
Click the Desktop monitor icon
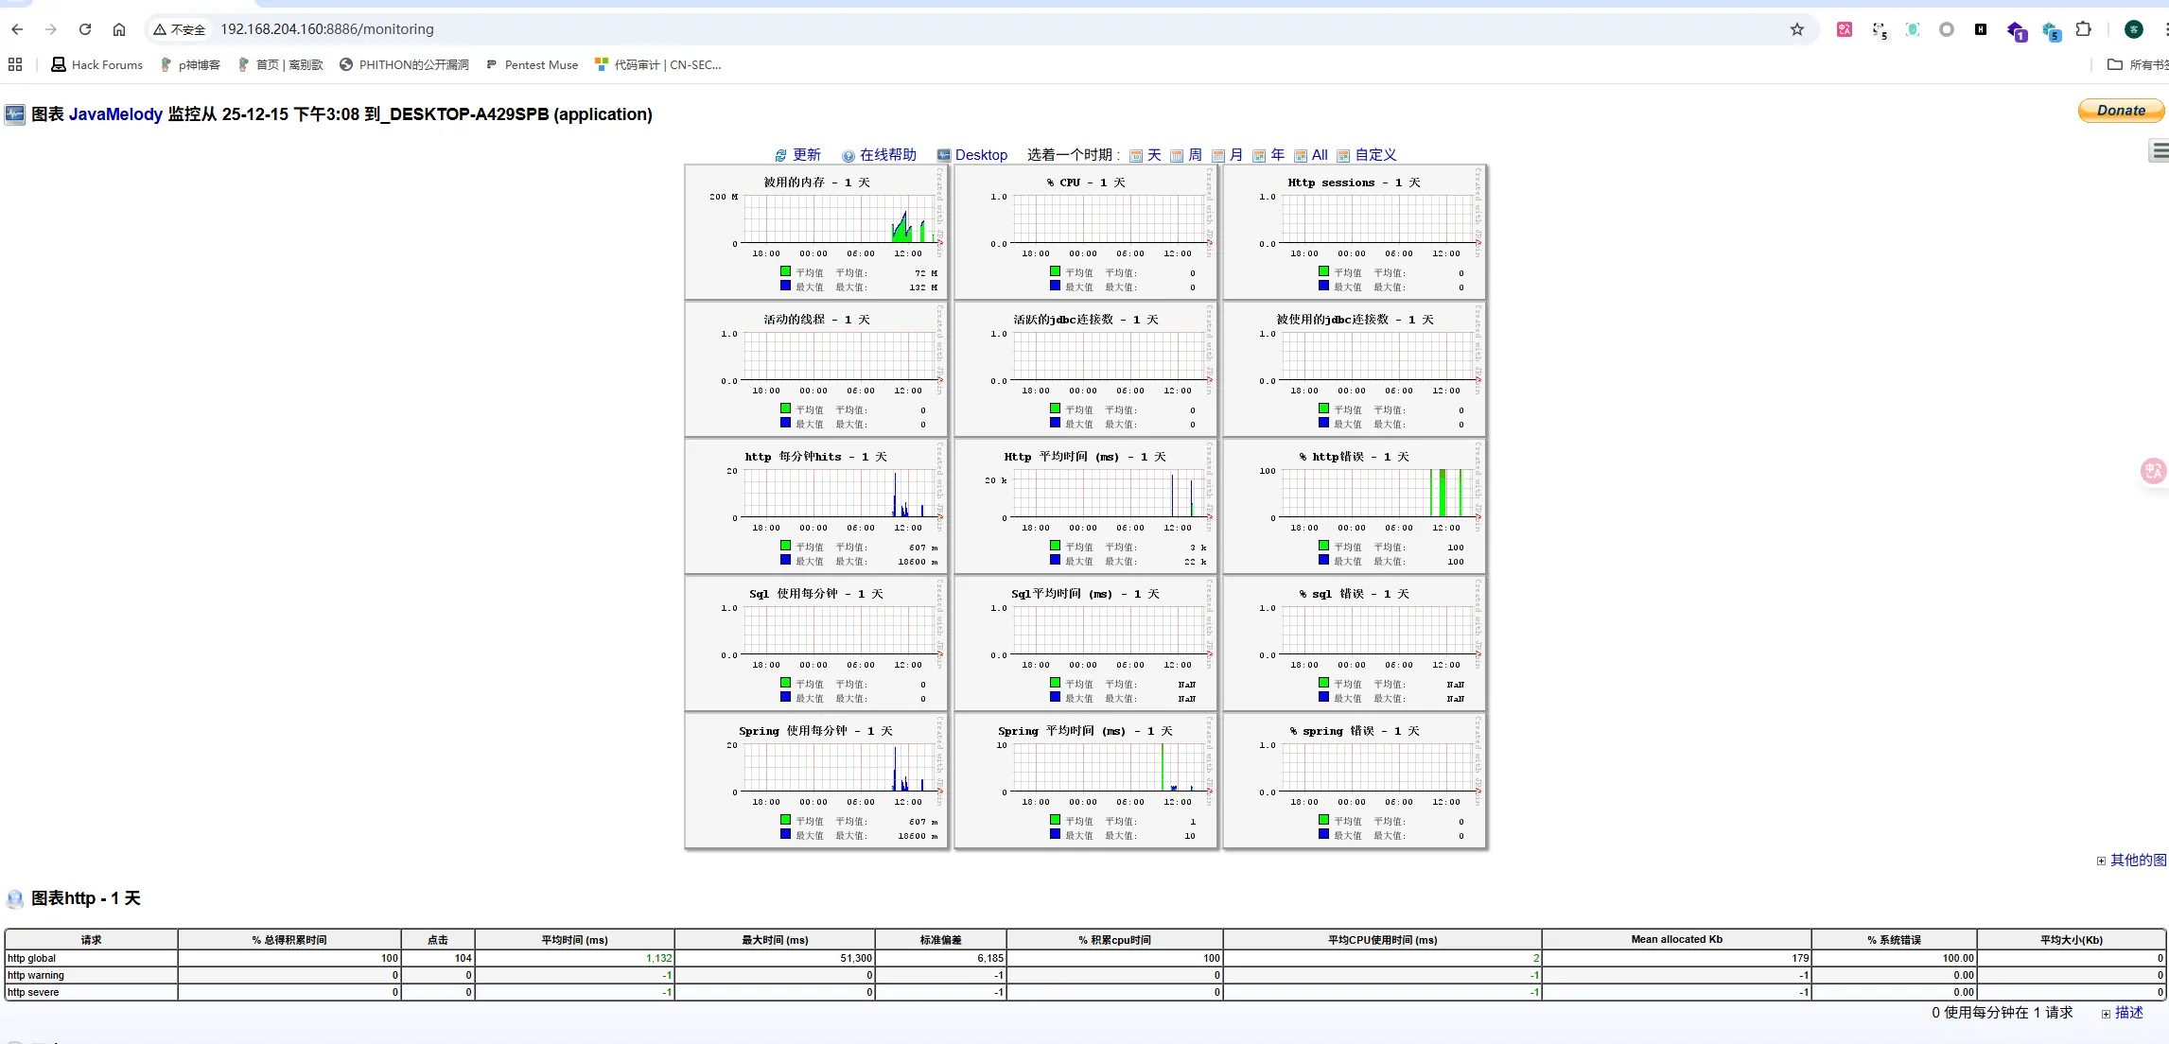point(943,155)
